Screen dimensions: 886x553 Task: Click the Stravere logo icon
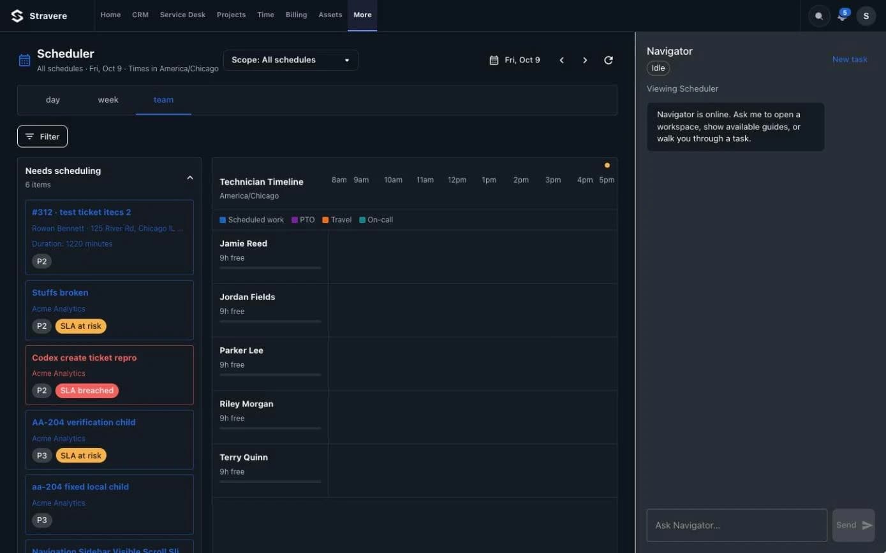click(17, 15)
